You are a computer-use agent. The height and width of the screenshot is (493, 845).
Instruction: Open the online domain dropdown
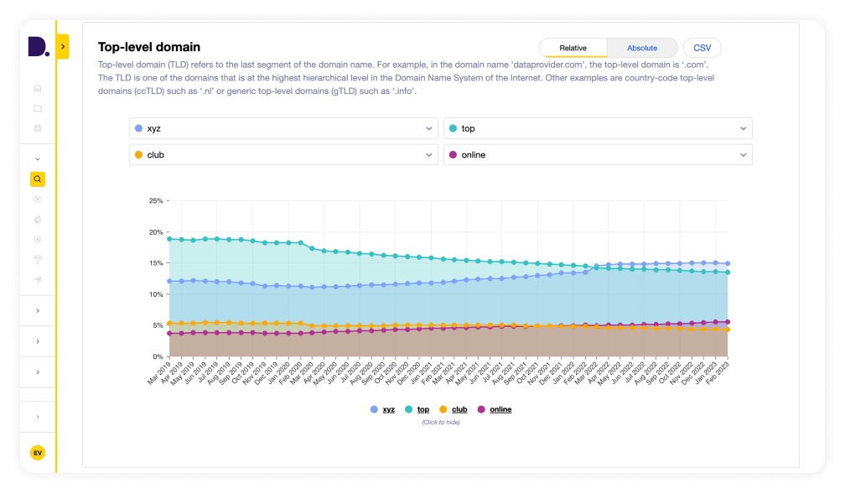[x=598, y=155]
